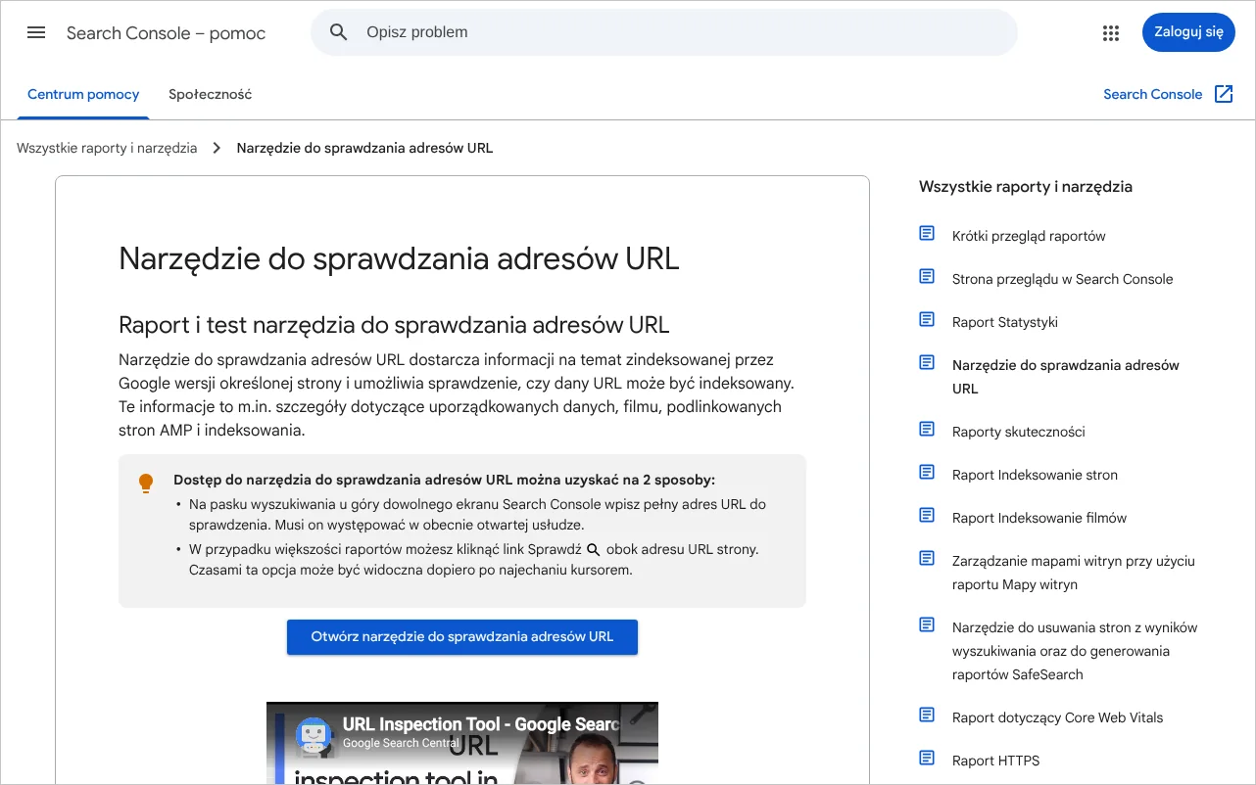Viewport: 1256px width, 785px height.
Task: Open Narzędzie do usuwania stron article
Action: (x=1075, y=651)
